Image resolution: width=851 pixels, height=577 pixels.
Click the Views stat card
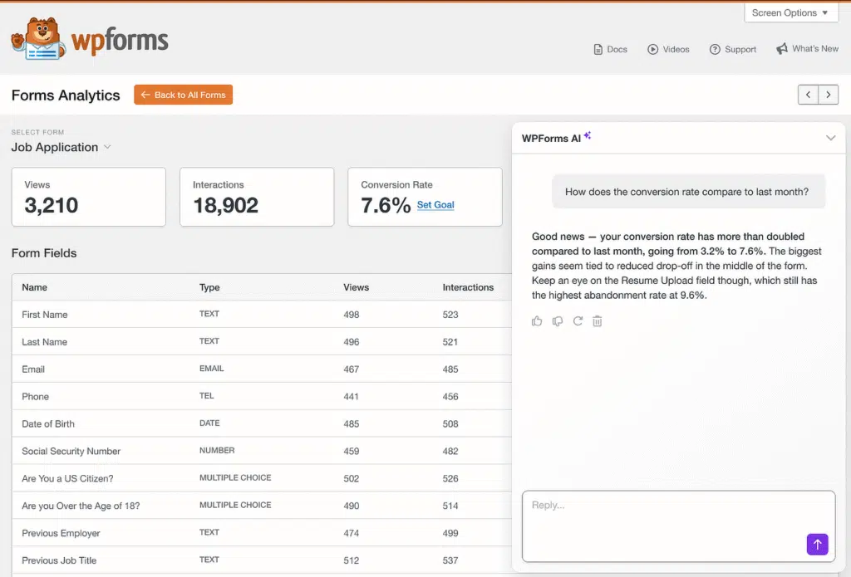coord(88,197)
